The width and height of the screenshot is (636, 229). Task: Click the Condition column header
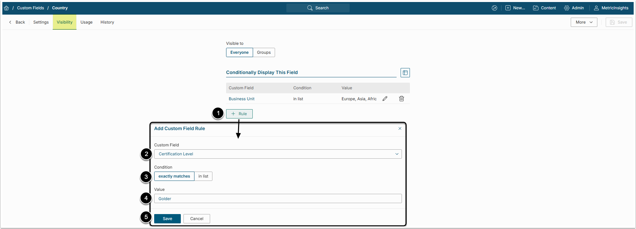[x=302, y=88]
